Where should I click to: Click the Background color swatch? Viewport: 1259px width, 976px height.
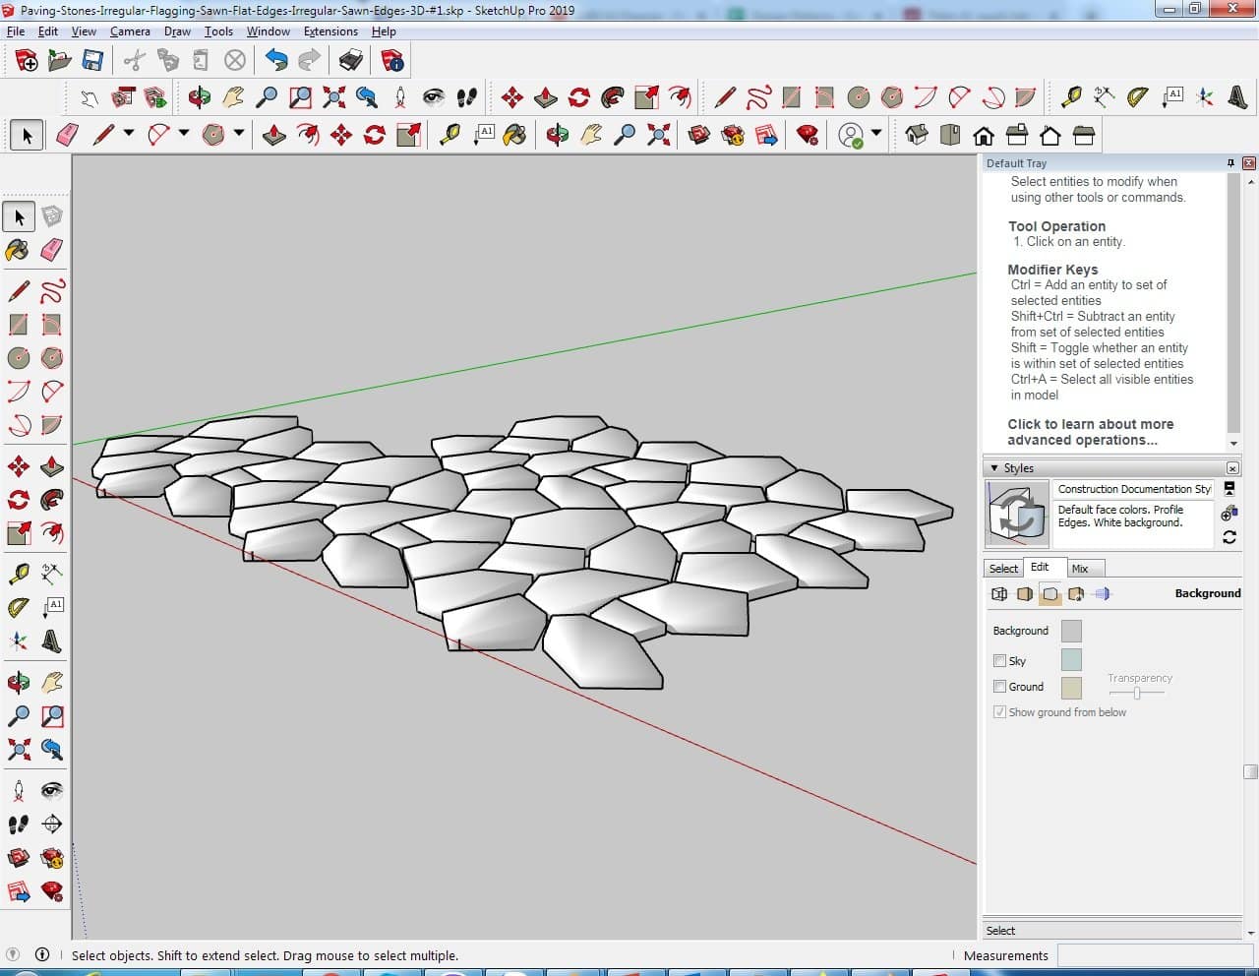tap(1071, 631)
